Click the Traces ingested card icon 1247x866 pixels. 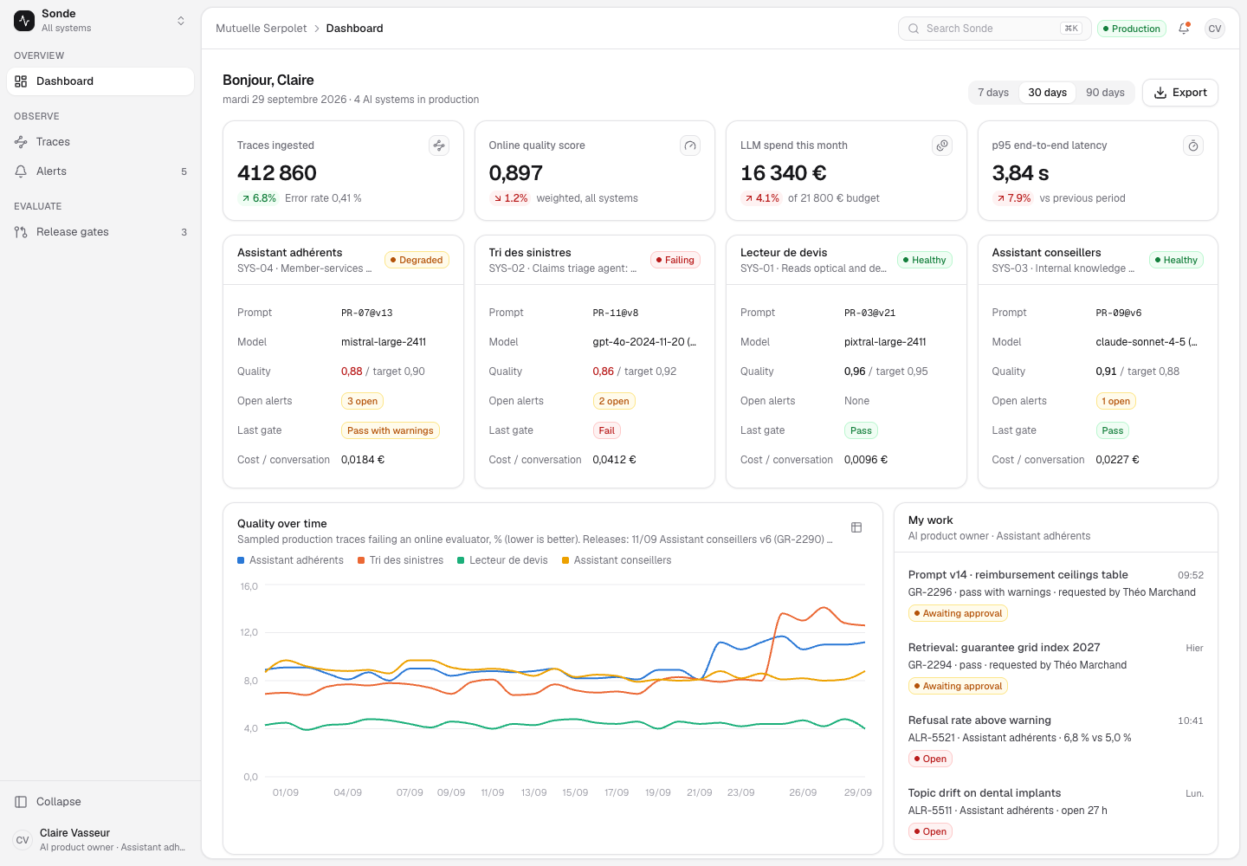(x=439, y=145)
